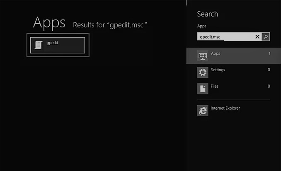Click the small Apps label under Search
Viewport: 281px width, 171px height.
point(201,26)
